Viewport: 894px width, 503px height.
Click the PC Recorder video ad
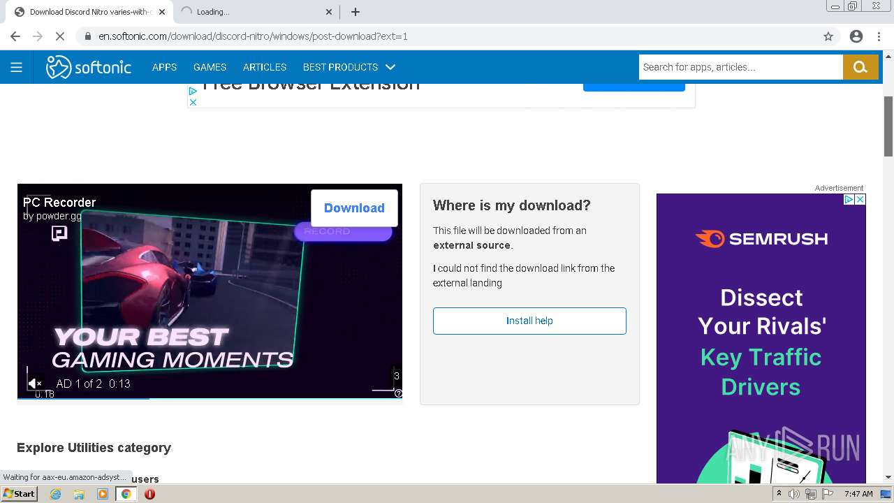pyautogui.click(x=210, y=291)
